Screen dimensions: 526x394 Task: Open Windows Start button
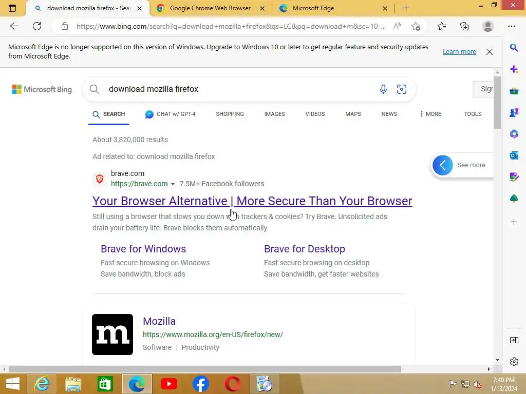click(12, 384)
